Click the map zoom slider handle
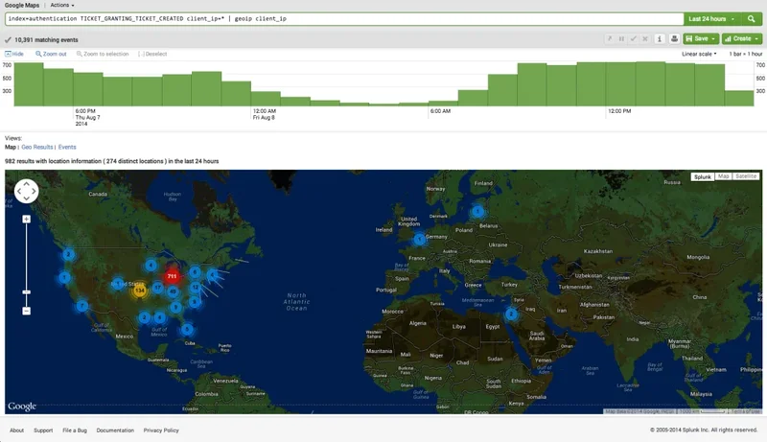The image size is (767, 442). 27,291
